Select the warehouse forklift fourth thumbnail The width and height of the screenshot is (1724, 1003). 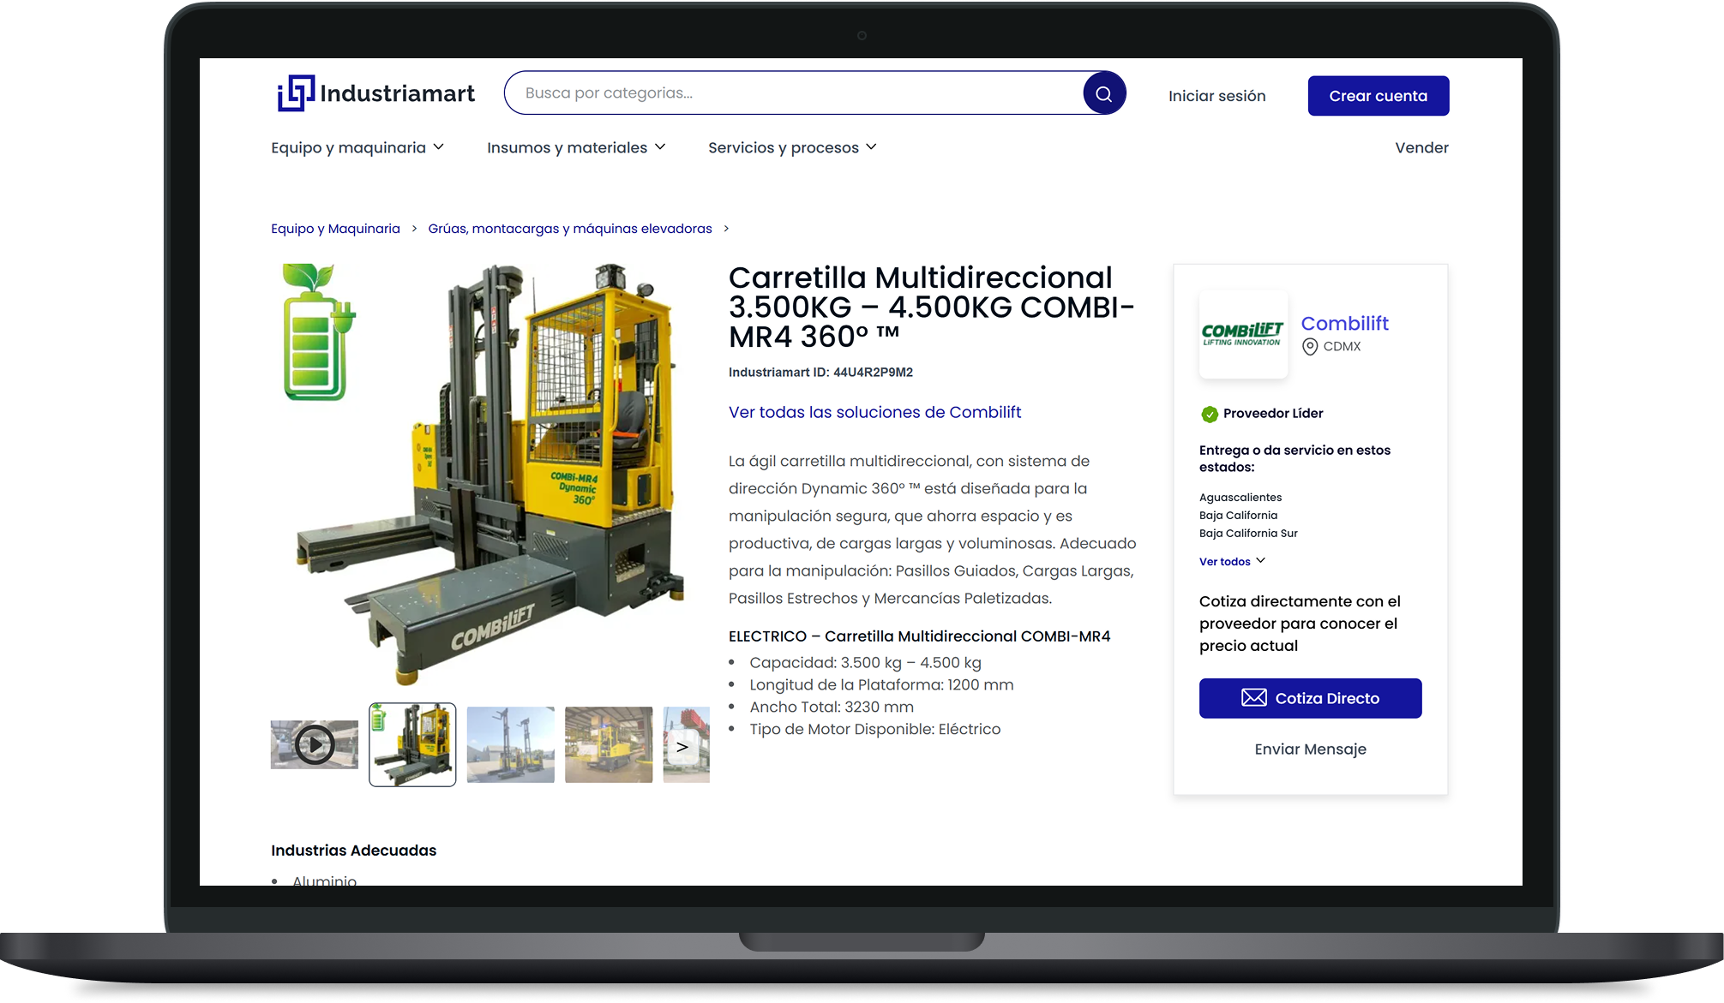(609, 744)
